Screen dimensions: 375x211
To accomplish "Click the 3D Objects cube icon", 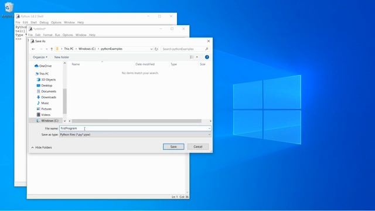I will pyautogui.click(x=38, y=80).
